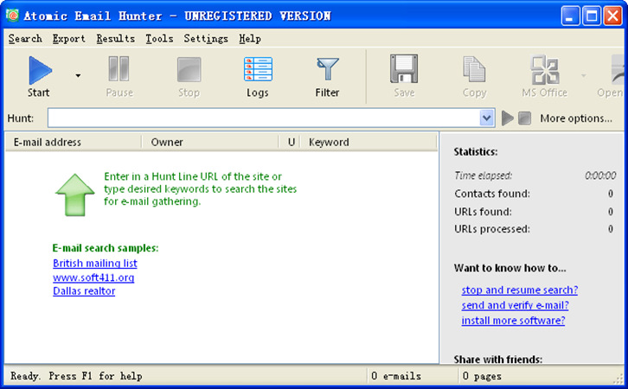
Task: Click the 0:00:00 elapsed time value
Action: pos(600,175)
